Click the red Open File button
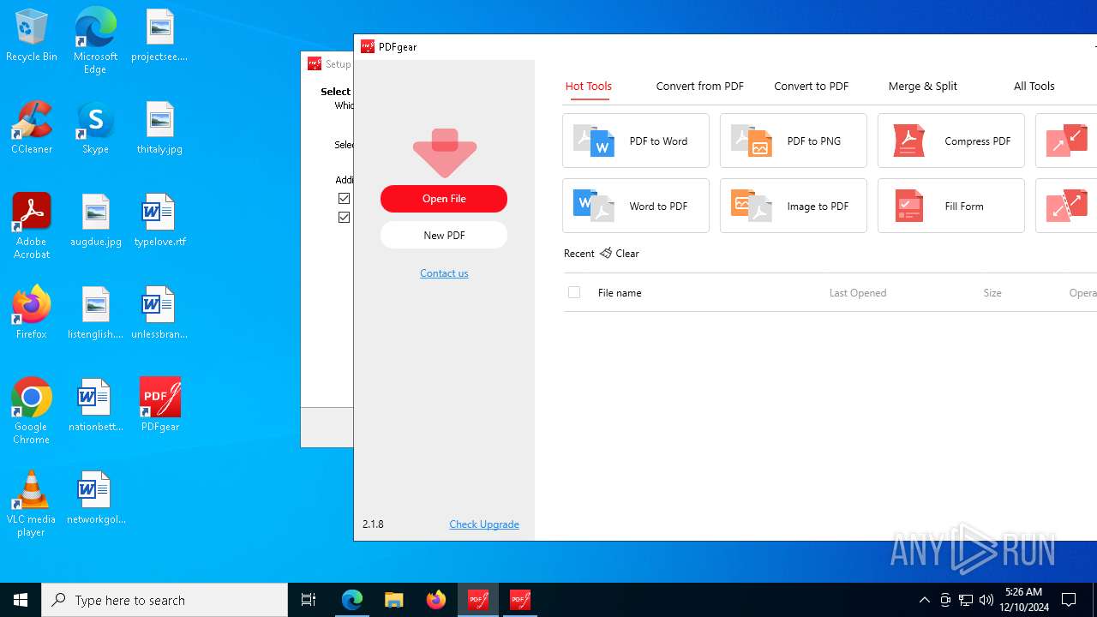1097x617 pixels. [x=444, y=198]
